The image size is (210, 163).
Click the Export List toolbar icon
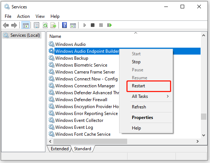(53, 25)
